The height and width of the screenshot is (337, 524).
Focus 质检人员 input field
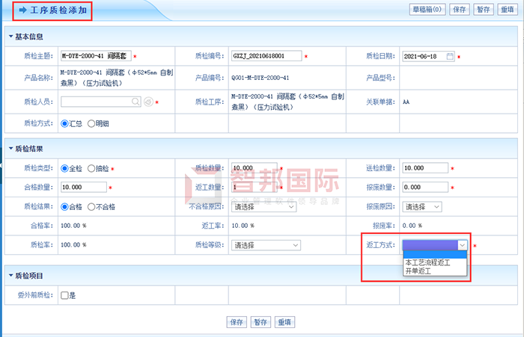click(x=100, y=102)
